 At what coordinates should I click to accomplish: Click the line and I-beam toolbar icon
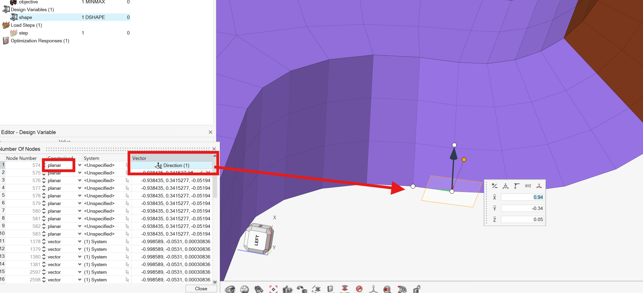[x=316, y=289]
